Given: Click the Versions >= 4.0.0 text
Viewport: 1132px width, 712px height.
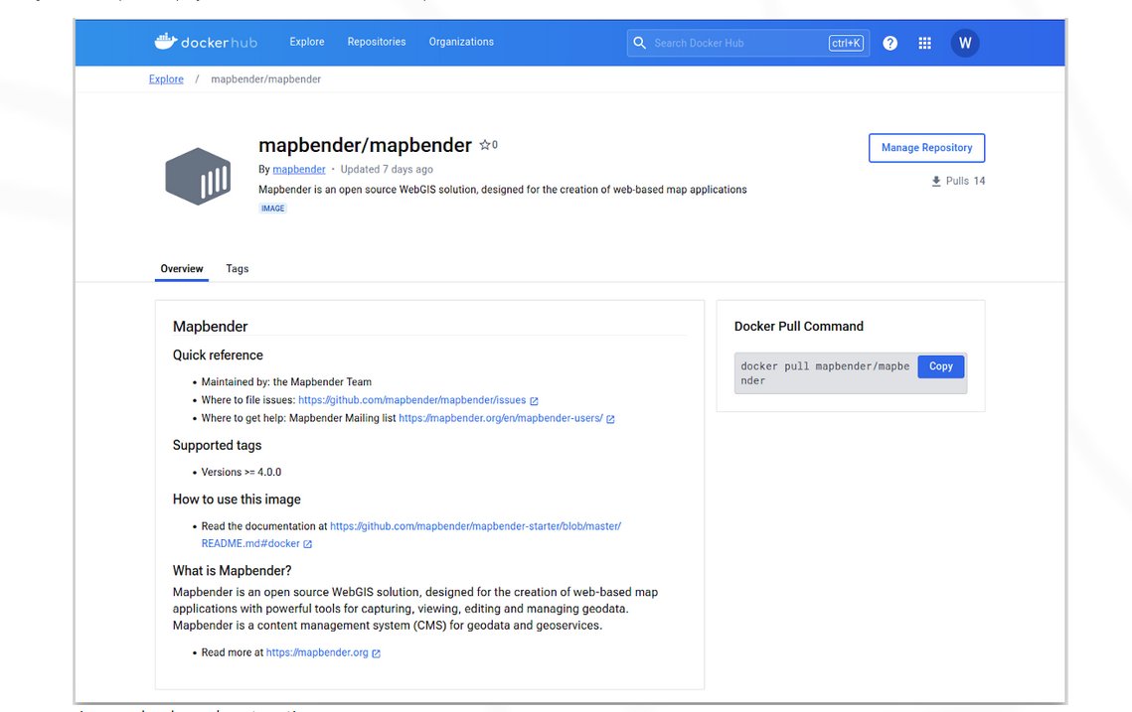Looking at the screenshot, I should tap(242, 473).
